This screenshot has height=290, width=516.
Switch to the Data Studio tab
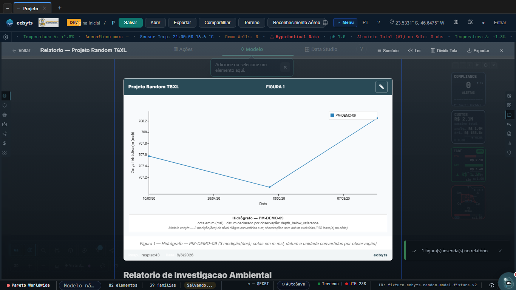321,49
